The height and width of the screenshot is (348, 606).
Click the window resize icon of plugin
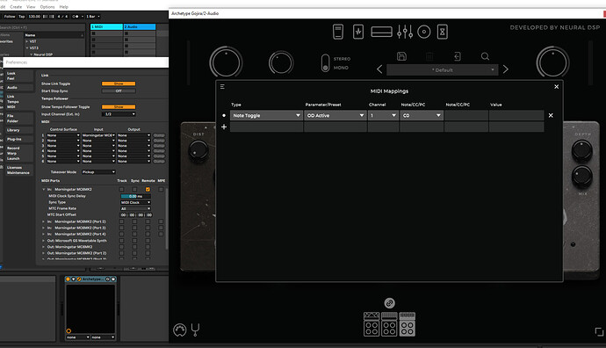pyautogui.click(x=599, y=332)
